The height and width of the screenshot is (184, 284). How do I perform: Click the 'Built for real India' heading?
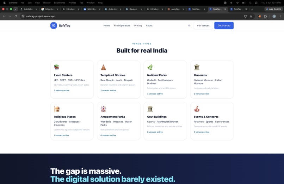point(142,50)
